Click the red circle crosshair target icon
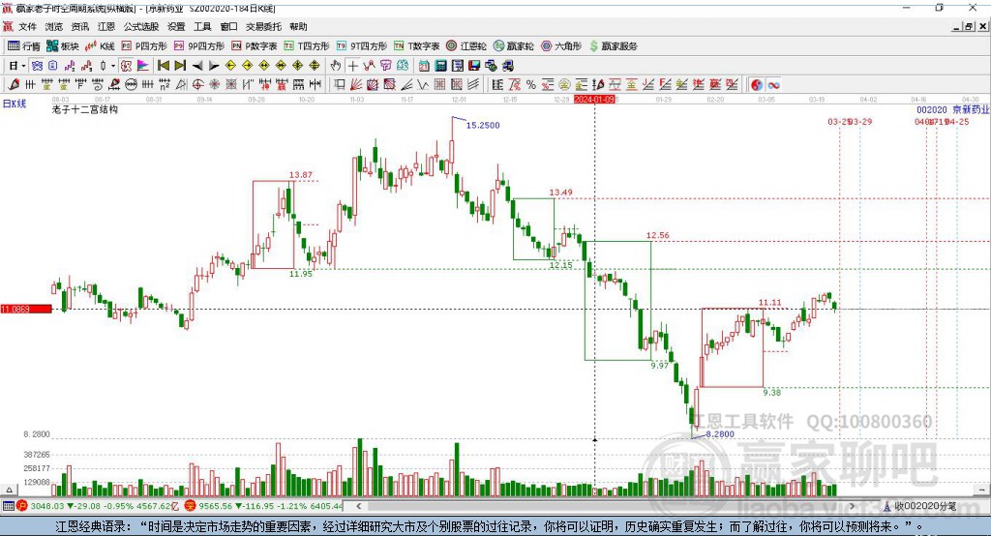 point(197,85)
